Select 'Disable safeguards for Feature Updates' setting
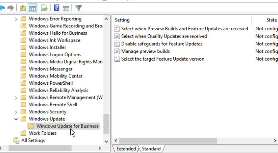 (x=162, y=44)
